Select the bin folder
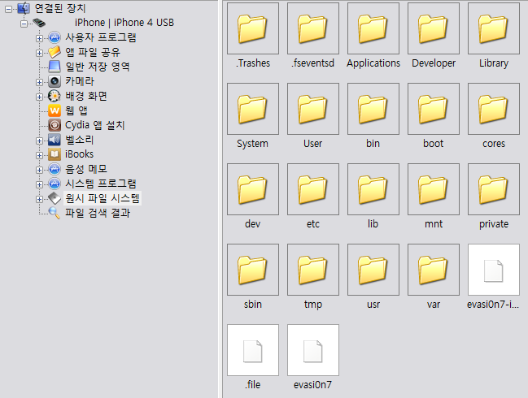This screenshot has height=398, width=528. coord(373,109)
